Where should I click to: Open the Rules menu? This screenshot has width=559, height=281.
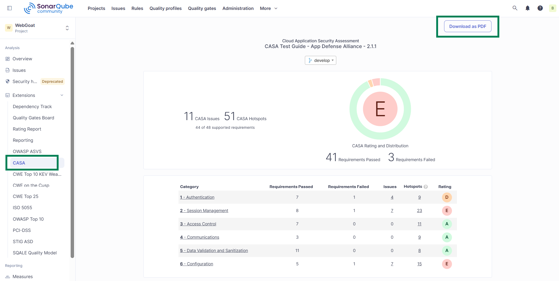(137, 8)
